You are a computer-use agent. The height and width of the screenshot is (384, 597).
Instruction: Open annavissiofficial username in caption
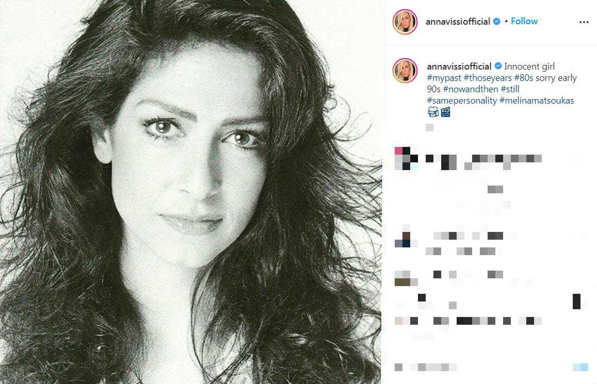[x=459, y=66]
